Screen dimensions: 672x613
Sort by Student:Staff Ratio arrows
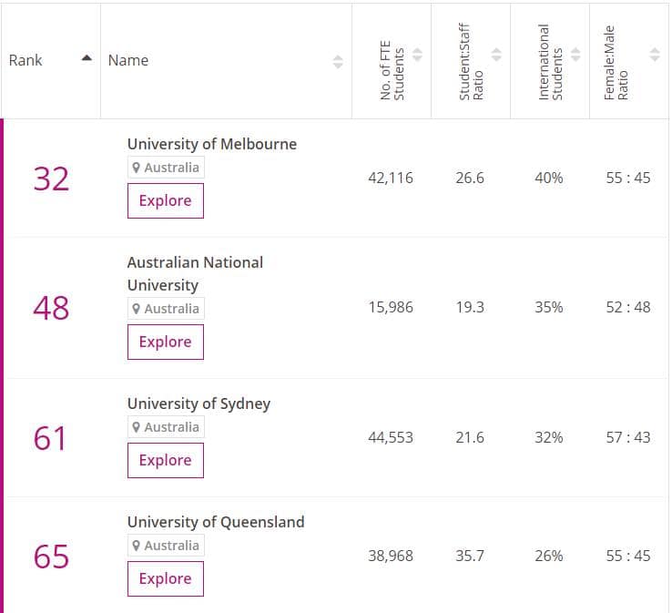[496, 55]
